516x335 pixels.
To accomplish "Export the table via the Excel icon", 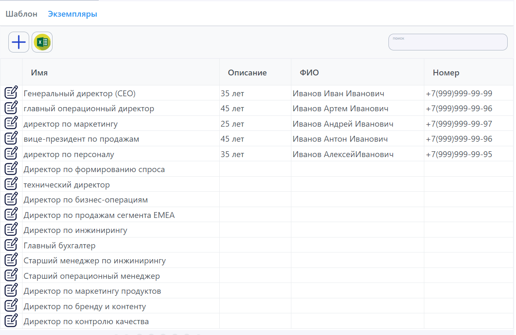I will (x=42, y=42).
